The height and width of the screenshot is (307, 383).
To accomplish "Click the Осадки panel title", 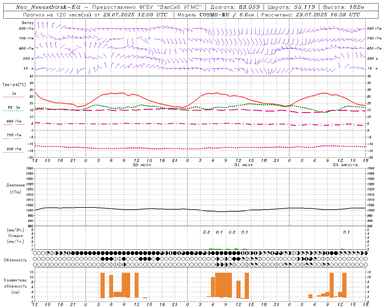I will coord(16,236).
